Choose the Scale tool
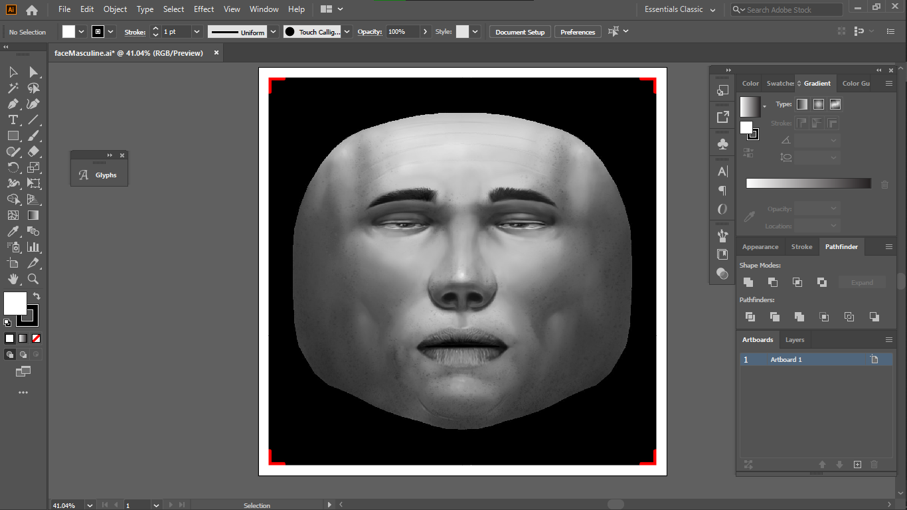Screen dimensions: 907x510 click(33, 167)
